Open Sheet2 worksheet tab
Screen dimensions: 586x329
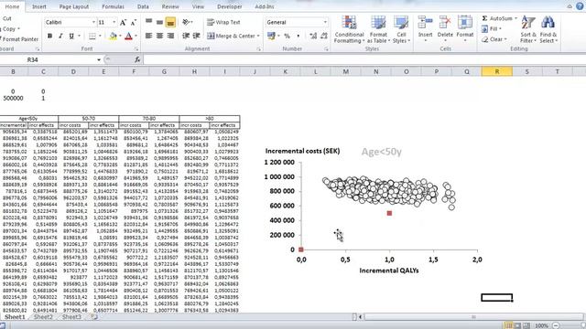point(43,317)
